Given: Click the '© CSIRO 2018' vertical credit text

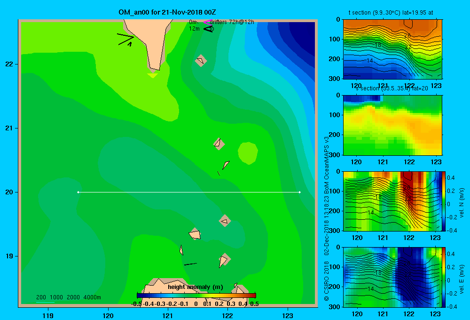Looking at the screenshot, I should click(327, 281).
